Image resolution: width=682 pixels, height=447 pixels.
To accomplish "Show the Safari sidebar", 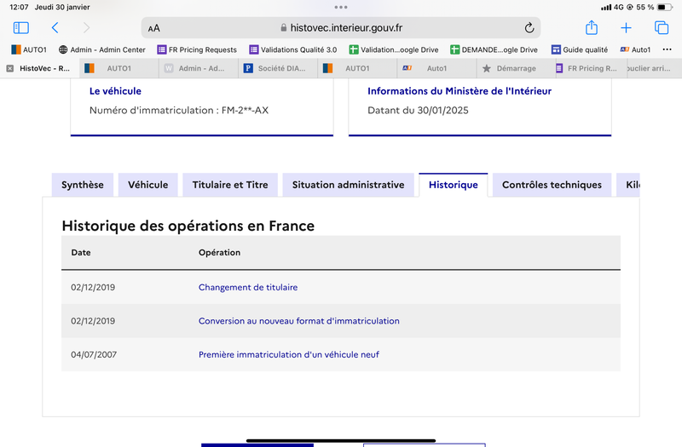I will pos(20,28).
